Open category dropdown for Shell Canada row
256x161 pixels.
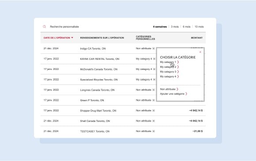click(154, 121)
